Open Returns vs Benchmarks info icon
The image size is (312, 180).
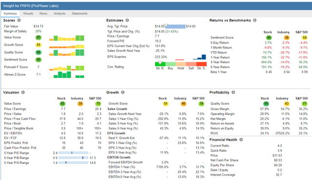click(254, 20)
